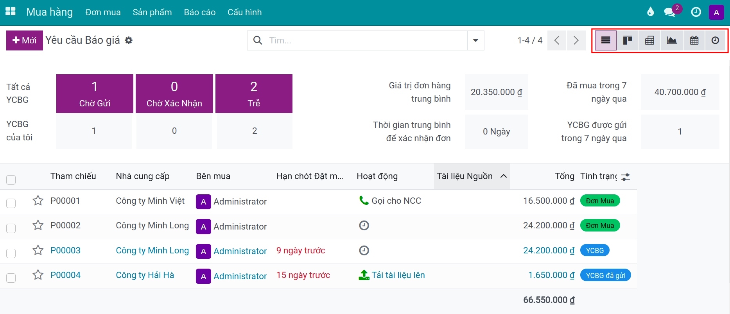Click the Đơn Mua badge on row P00001
Viewport: 730px width, 314px height.
tap(600, 201)
